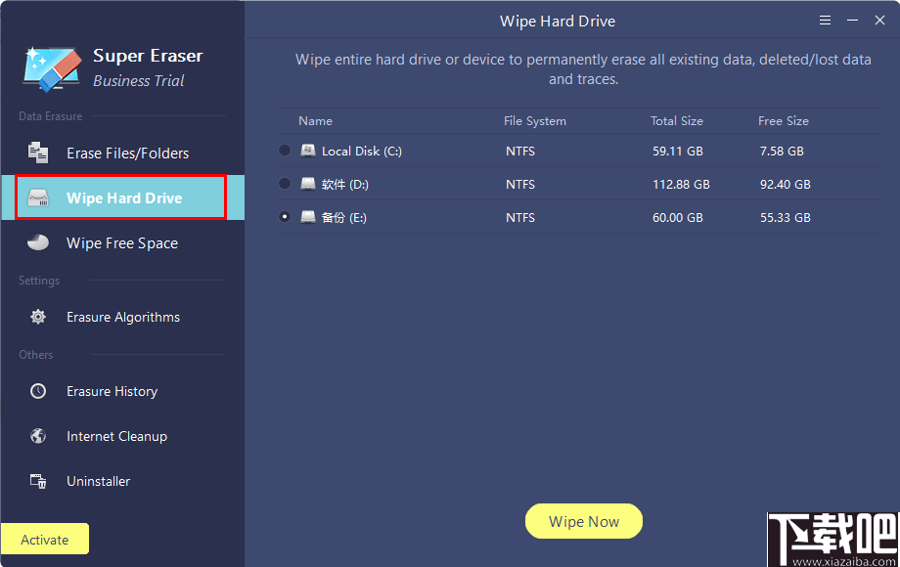Click the Super Eraser logo icon

[52, 68]
